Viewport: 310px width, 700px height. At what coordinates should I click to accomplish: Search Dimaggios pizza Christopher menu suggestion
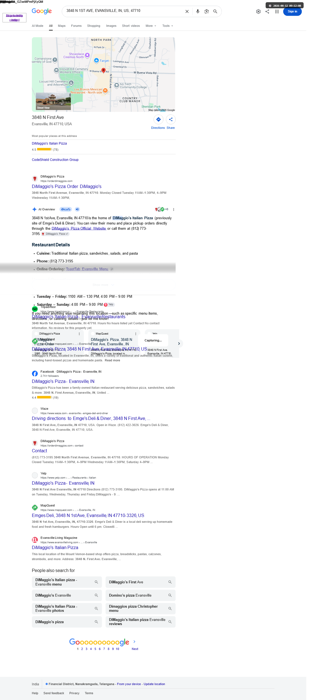click(140, 608)
